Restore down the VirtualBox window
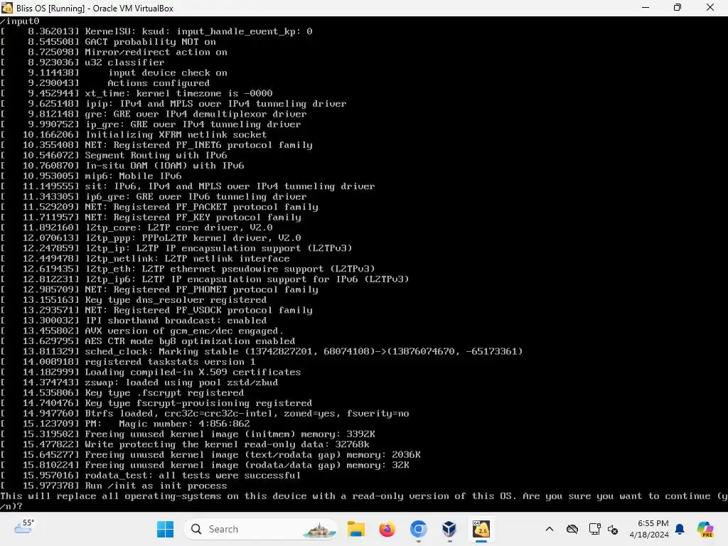Image resolution: width=728 pixels, height=546 pixels. pyautogui.click(x=678, y=8)
